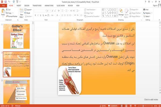
Task: Decrease font size with the small A
Action: tap(55, 11)
